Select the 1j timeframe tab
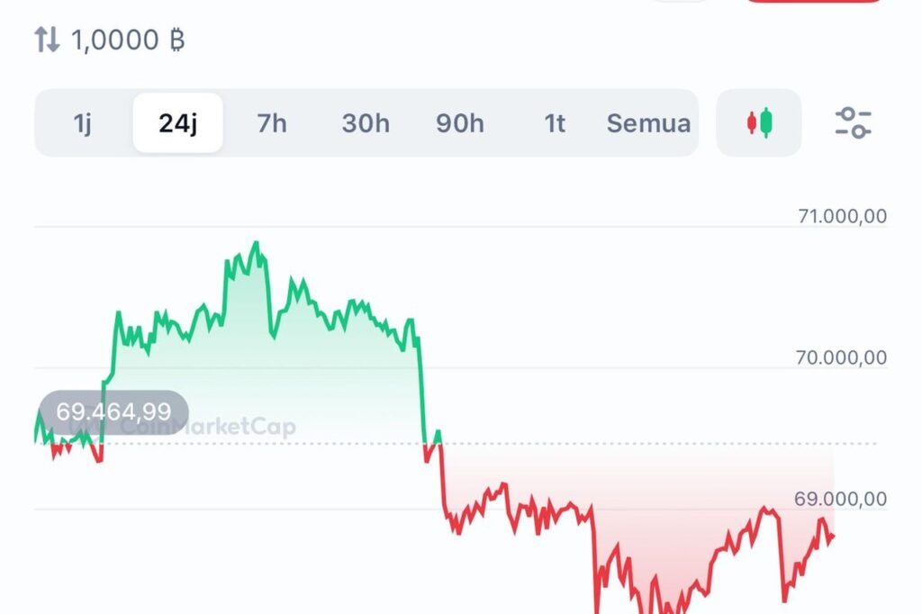The image size is (922, 614). point(83,123)
